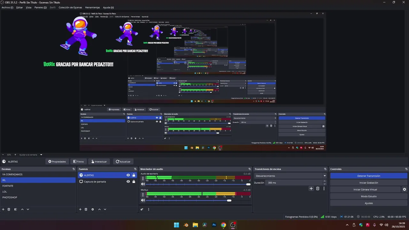
Task: Add a new scene with the plus icon
Action: [x=3, y=209]
